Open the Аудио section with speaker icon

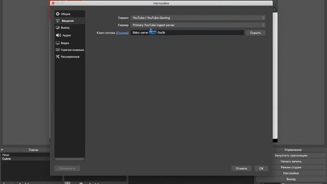(69, 35)
